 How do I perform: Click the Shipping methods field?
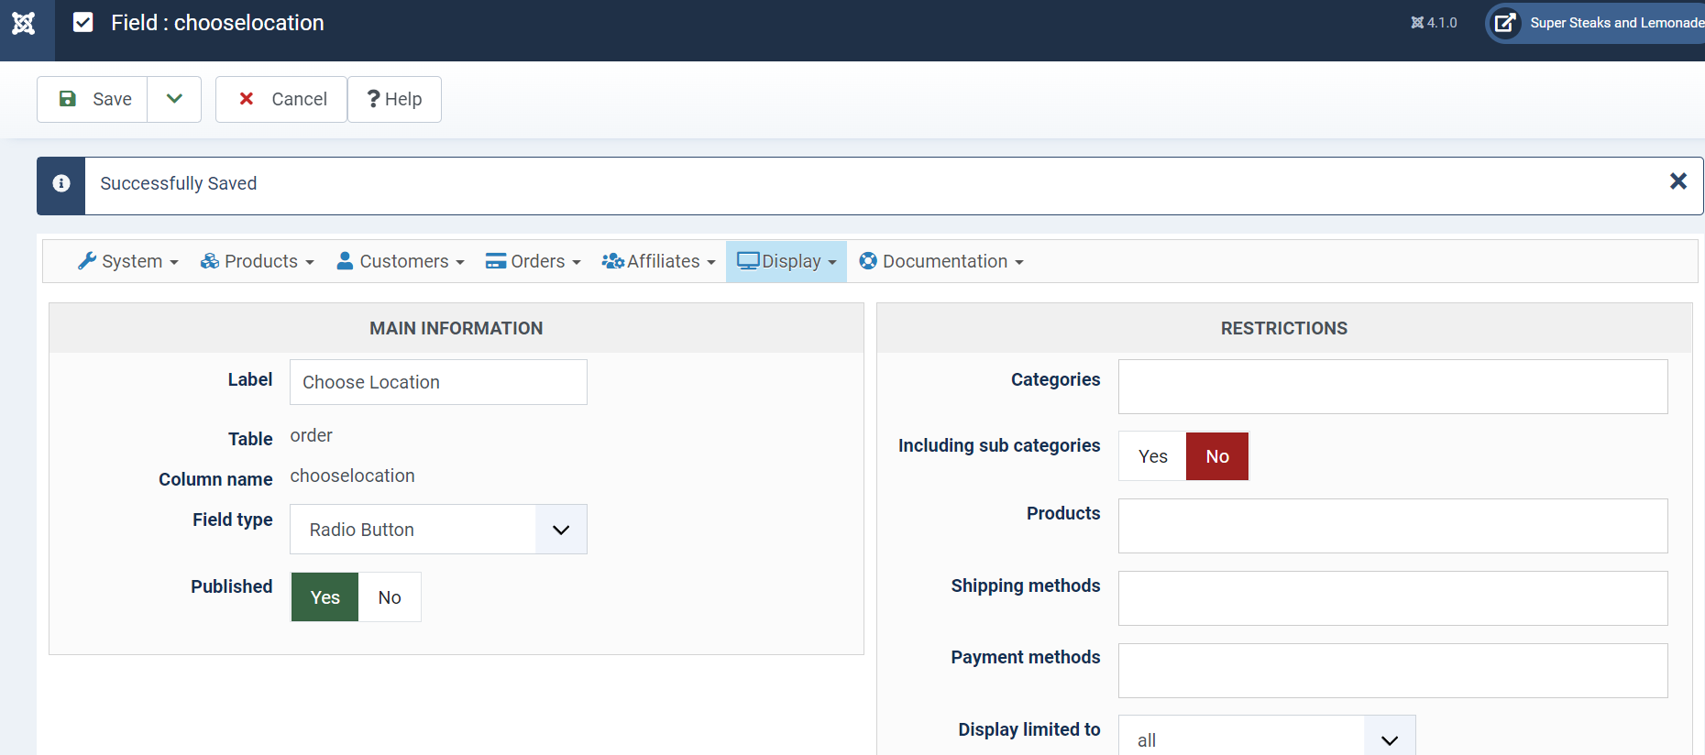click(x=1392, y=598)
